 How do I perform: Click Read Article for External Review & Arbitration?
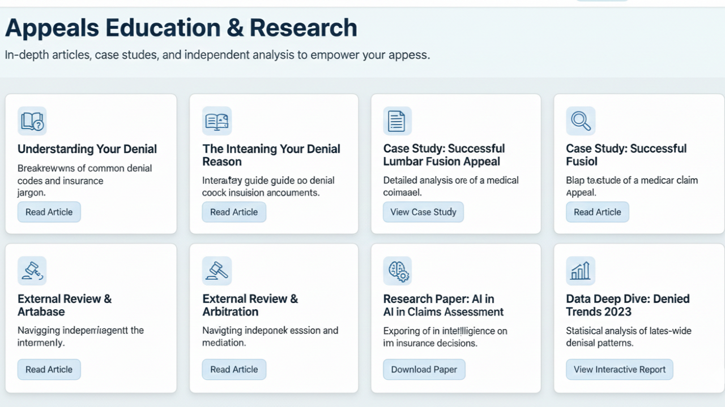coord(234,369)
